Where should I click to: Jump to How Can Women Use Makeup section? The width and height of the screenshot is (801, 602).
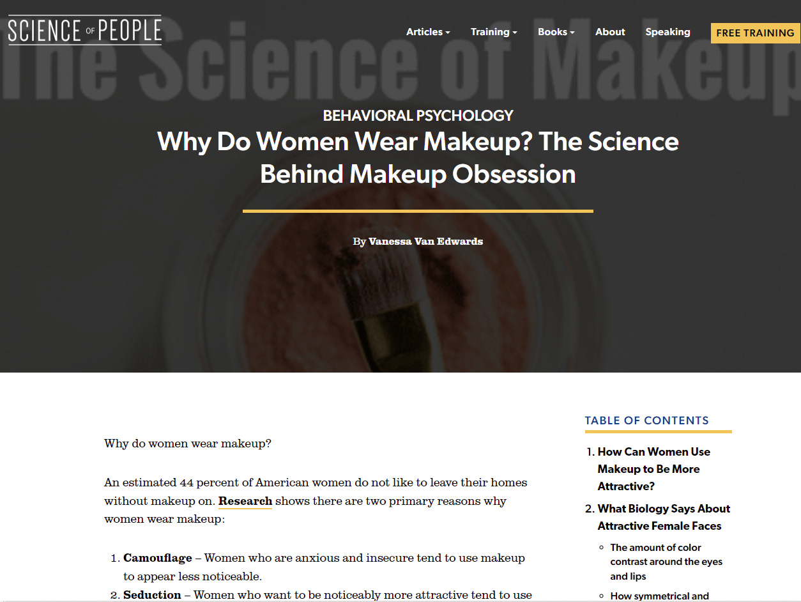[x=653, y=469]
